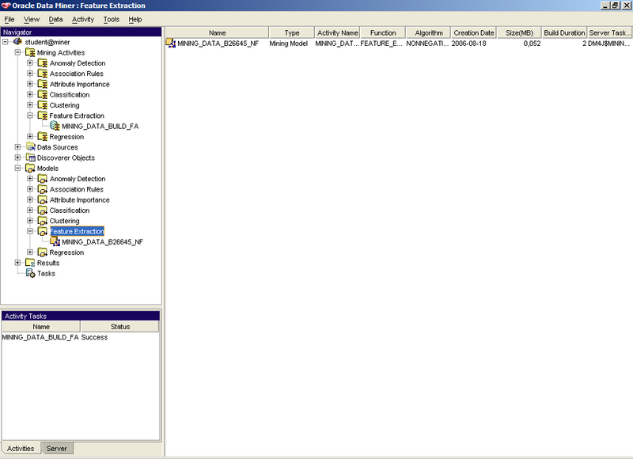
Task: Open the View menu
Action: click(x=32, y=19)
